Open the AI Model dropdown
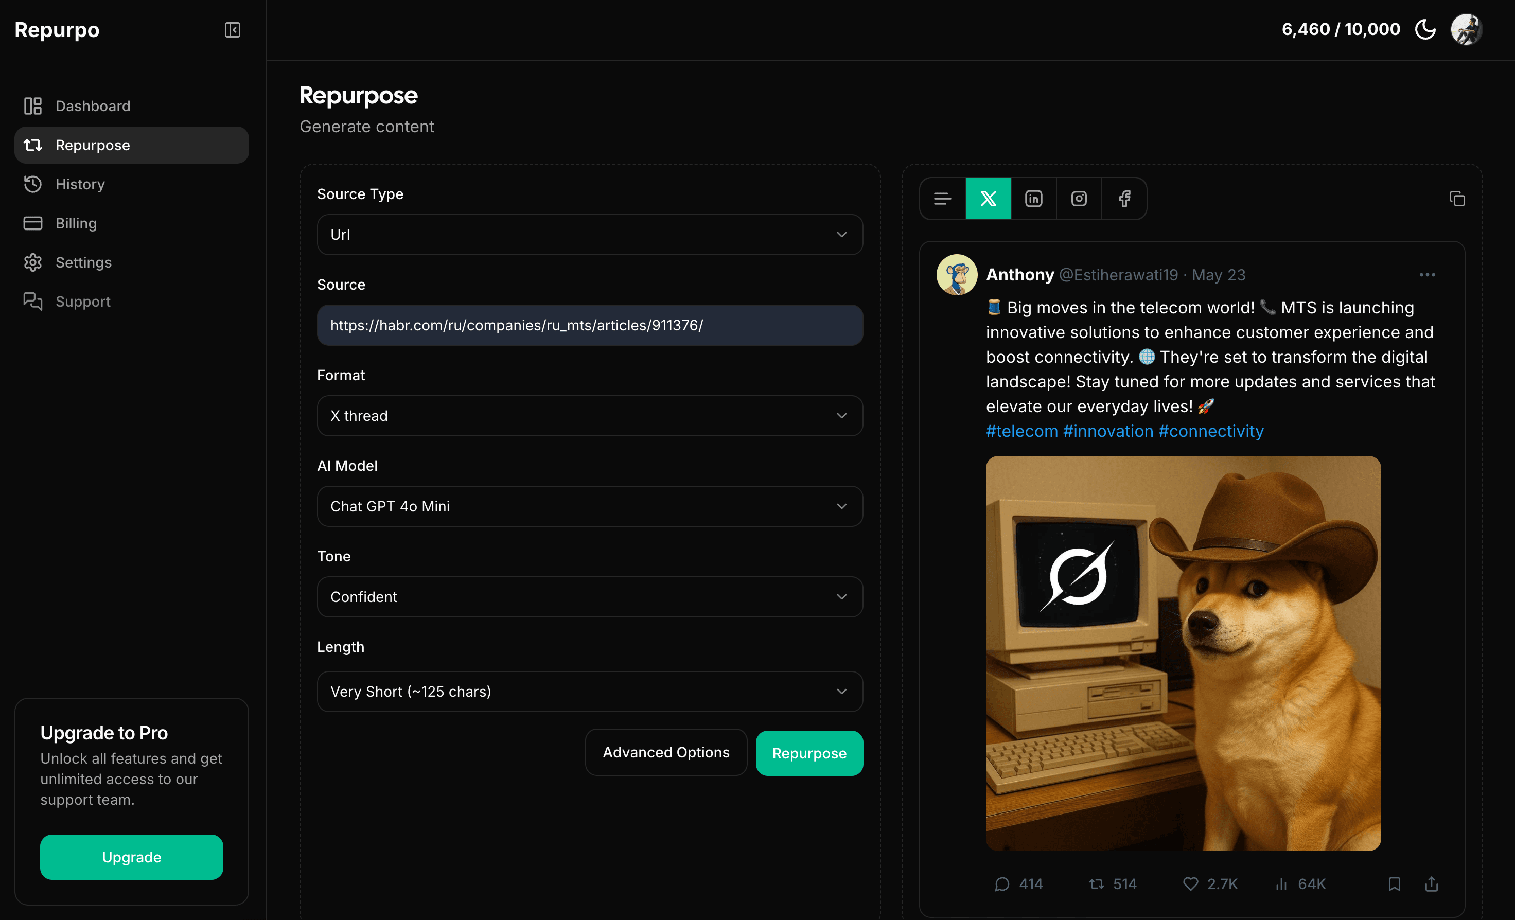This screenshot has width=1515, height=920. pyautogui.click(x=590, y=506)
